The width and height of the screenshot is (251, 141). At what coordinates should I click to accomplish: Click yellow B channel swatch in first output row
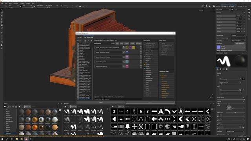coord(133,47)
